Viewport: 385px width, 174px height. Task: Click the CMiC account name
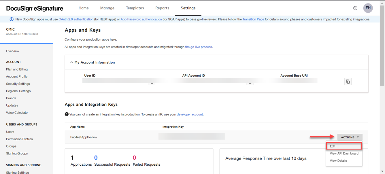(10, 29)
